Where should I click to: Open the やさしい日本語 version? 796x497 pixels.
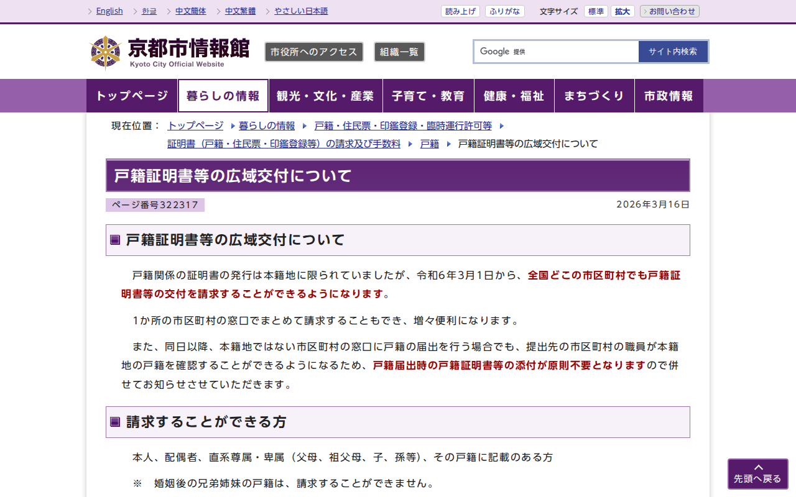301,11
